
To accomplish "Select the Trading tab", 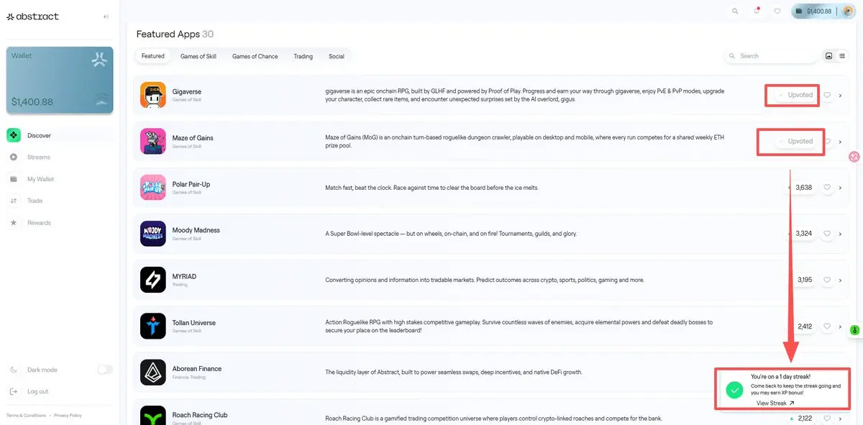I will [303, 56].
